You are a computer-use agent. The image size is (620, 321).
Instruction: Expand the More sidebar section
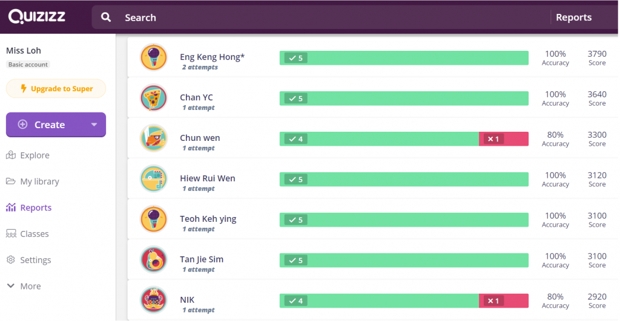pyautogui.click(x=23, y=286)
